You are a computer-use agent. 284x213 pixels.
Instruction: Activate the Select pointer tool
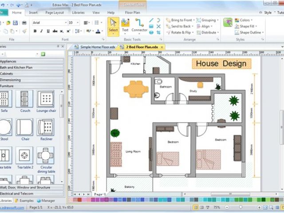coord(113,26)
